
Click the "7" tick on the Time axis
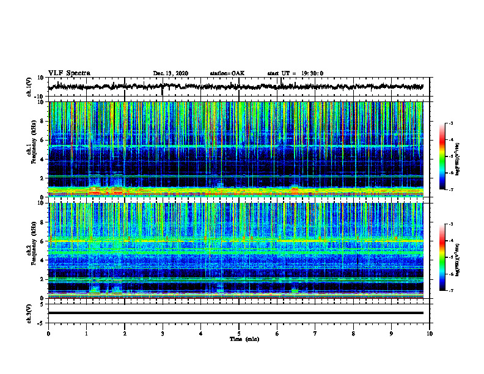coord(315,334)
